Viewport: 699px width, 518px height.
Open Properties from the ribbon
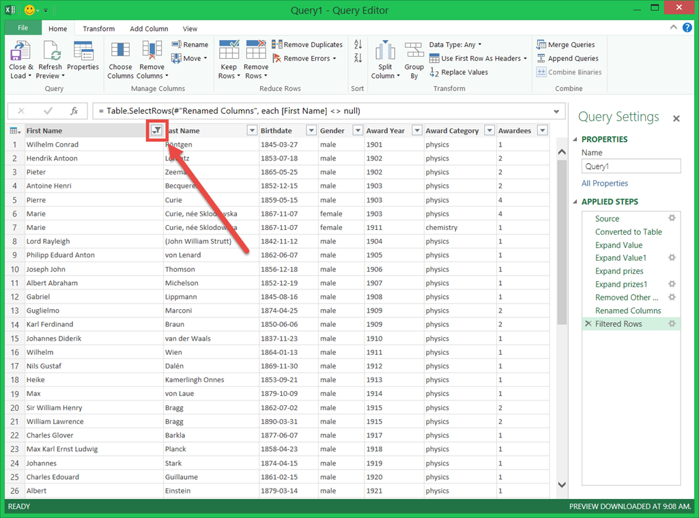tap(83, 52)
